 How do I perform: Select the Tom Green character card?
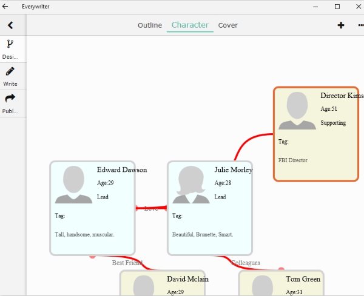[281, 283]
